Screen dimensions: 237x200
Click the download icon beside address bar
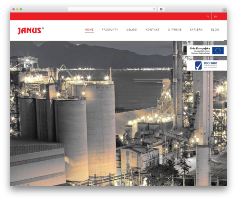pos(161,9)
